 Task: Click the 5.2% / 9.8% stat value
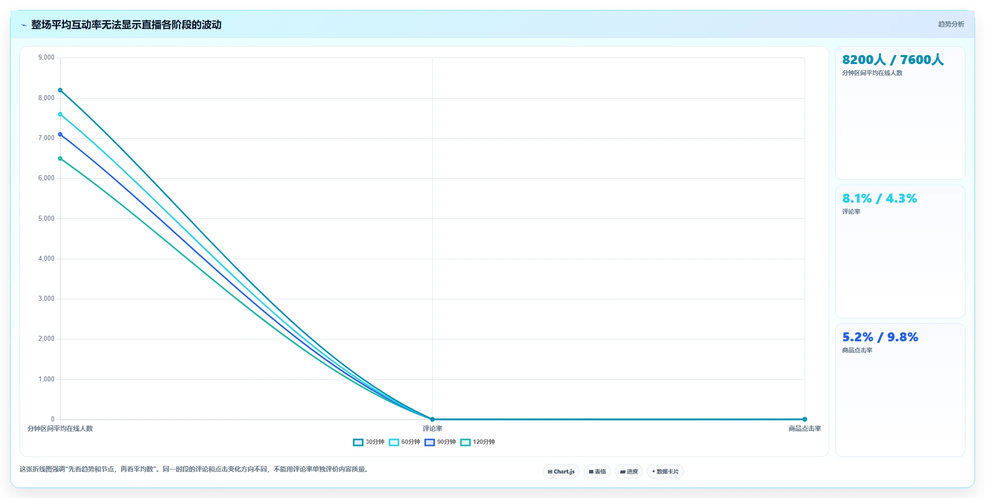point(880,337)
